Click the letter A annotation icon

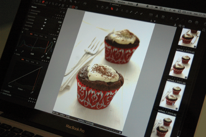pyautogui.click(x=171, y=18)
